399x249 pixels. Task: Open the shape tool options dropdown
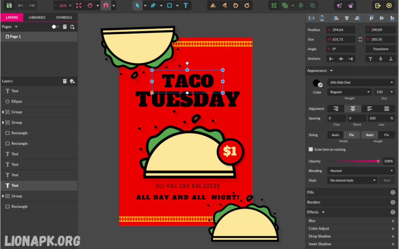(177, 5)
